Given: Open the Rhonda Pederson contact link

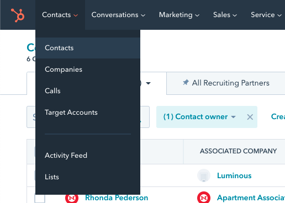Looking at the screenshot, I should (x=117, y=198).
